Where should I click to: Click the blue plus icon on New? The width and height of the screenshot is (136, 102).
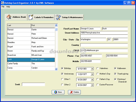coord(55,92)
